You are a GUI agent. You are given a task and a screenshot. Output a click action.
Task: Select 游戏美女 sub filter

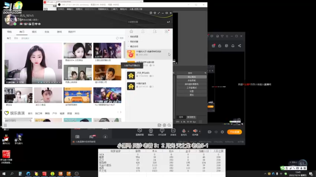click(x=25, y=38)
